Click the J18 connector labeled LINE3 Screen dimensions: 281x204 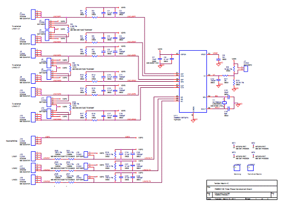click(x=33, y=180)
